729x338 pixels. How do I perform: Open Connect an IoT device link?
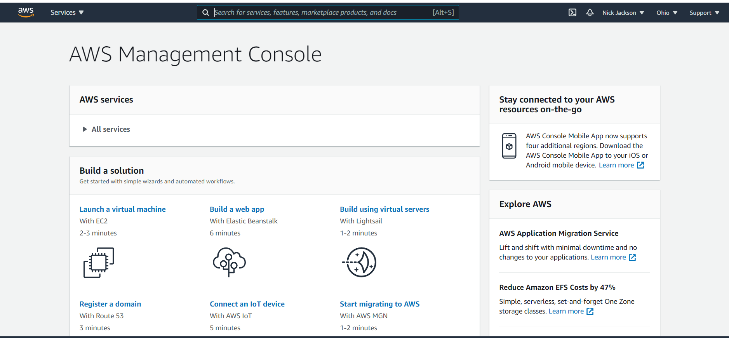(x=247, y=304)
